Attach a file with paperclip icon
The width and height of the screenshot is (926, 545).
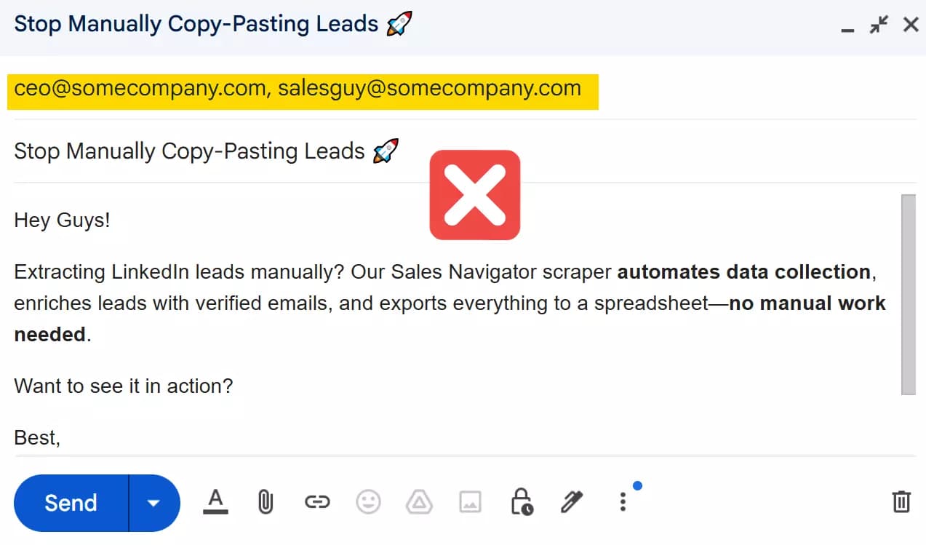pyautogui.click(x=266, y=502)
